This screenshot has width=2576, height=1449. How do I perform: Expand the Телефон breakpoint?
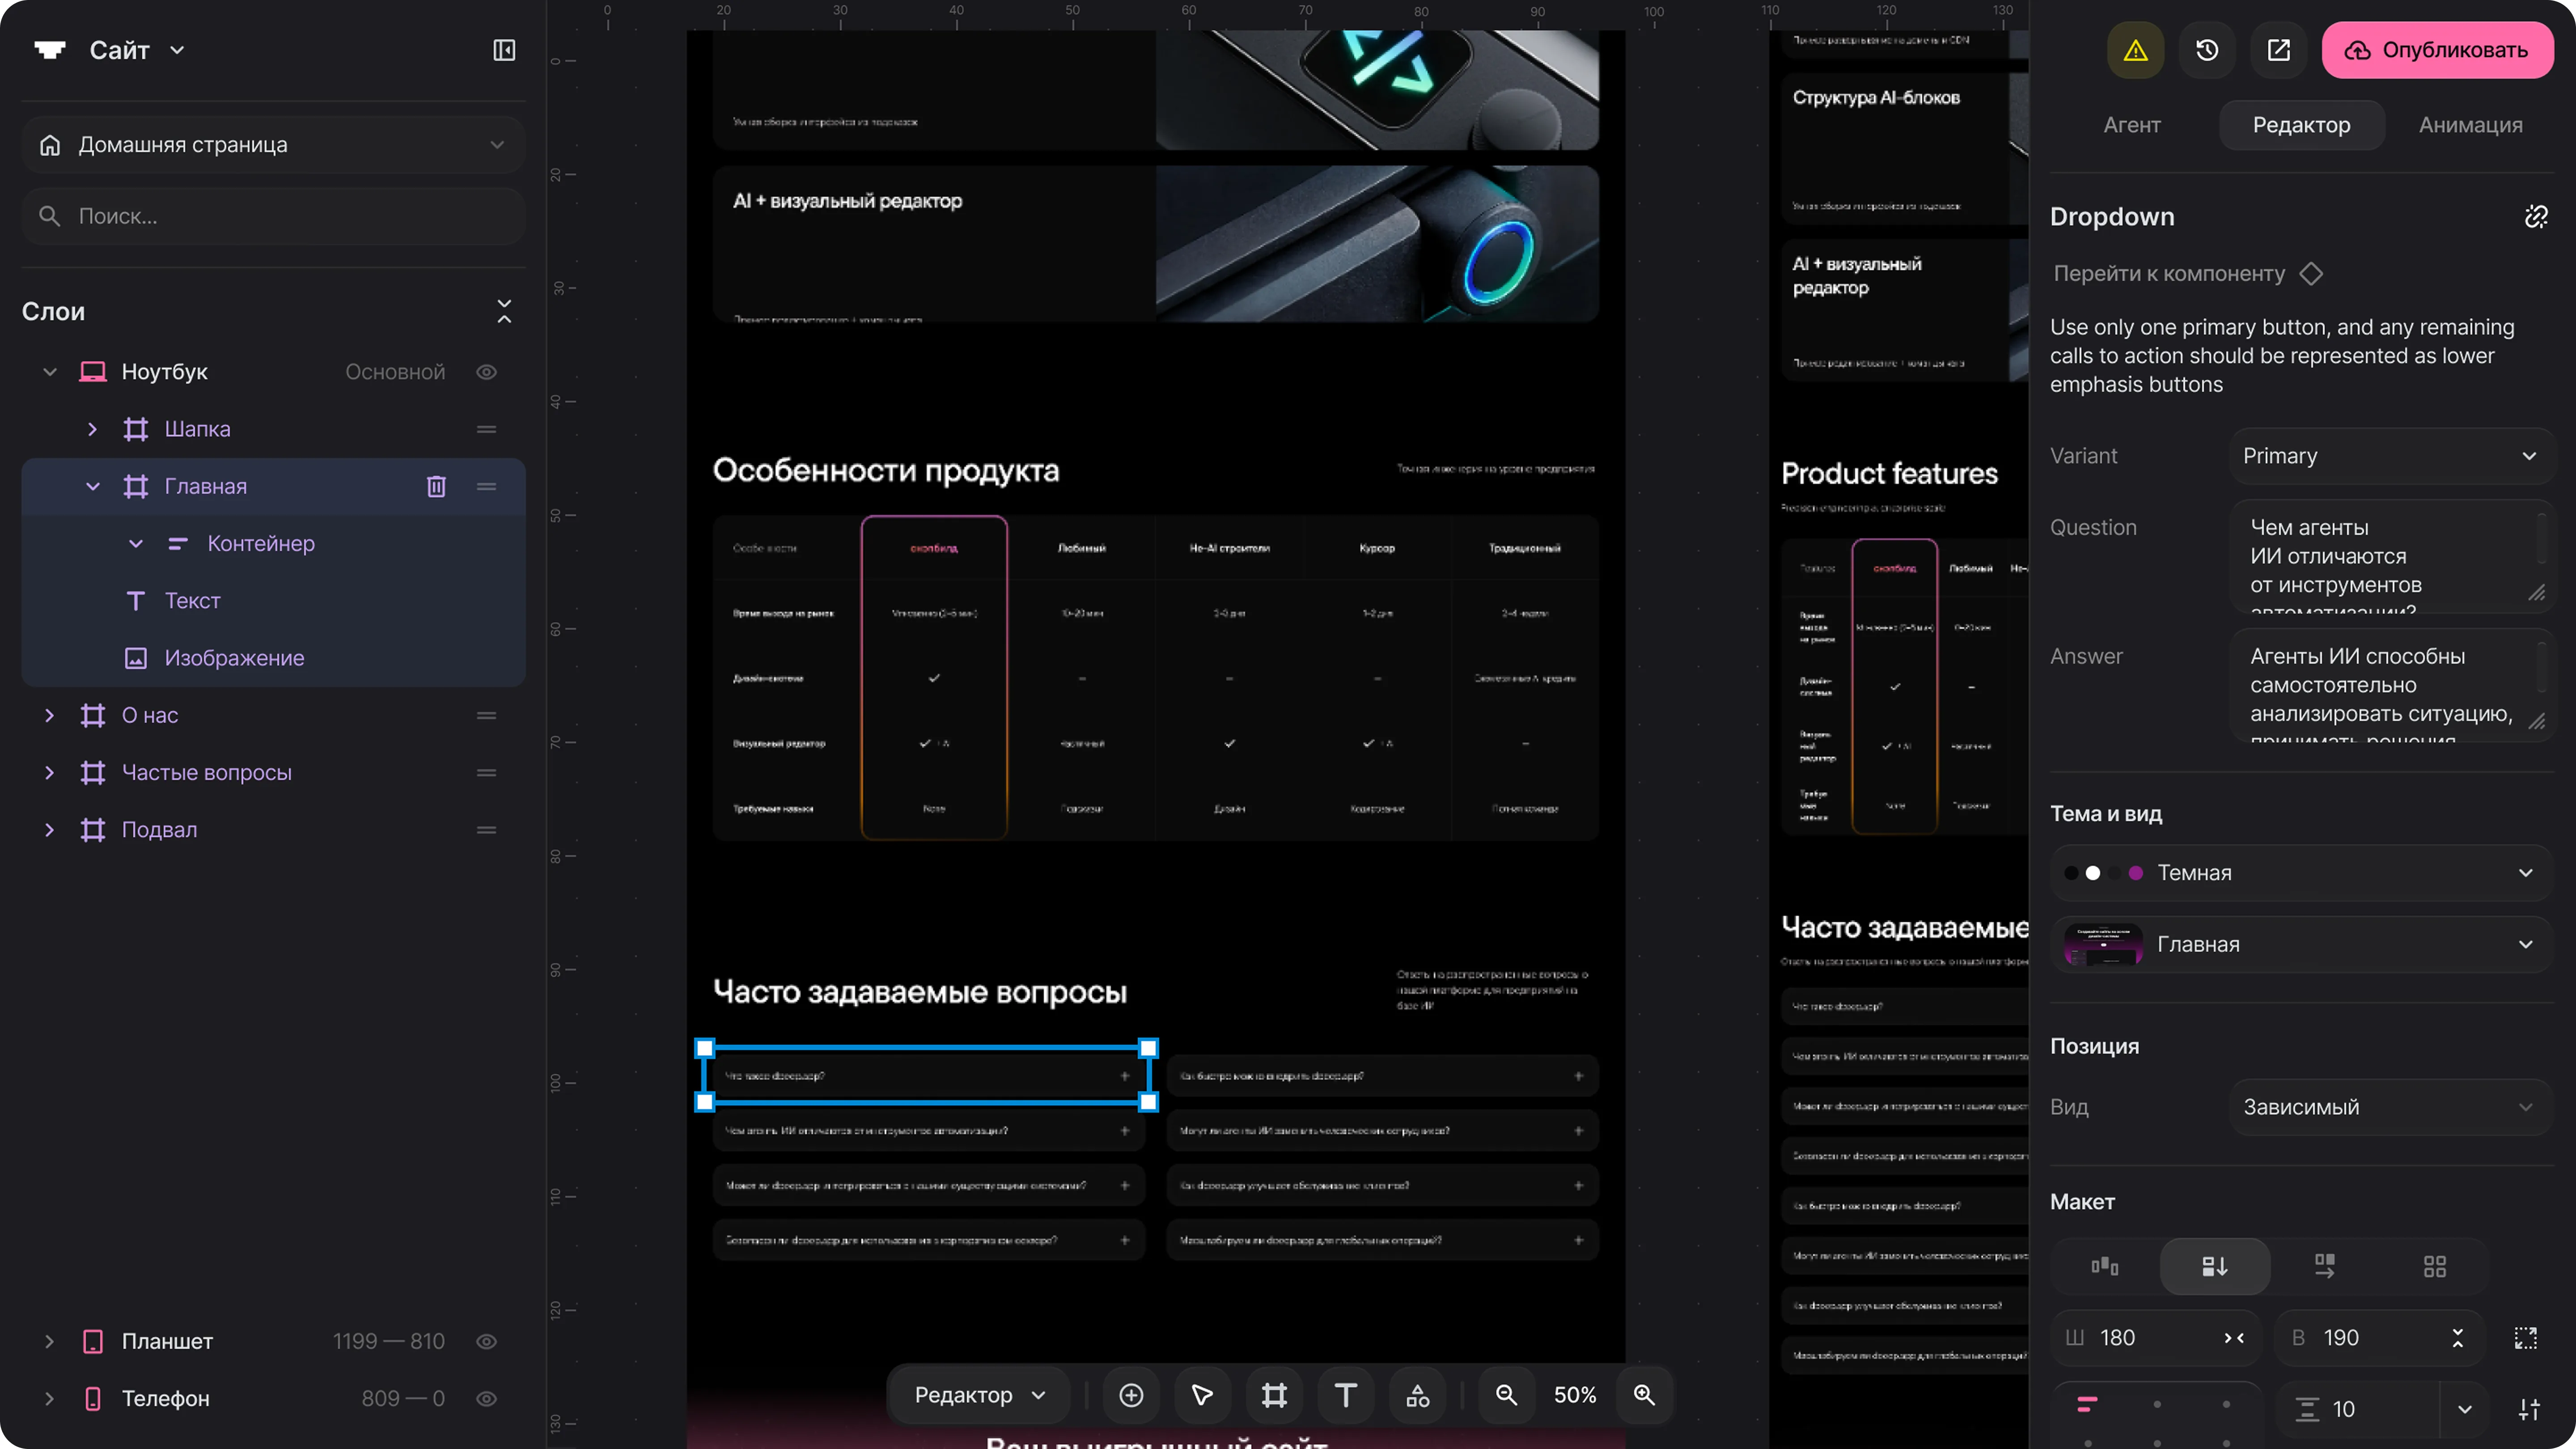click(50, 1398)
